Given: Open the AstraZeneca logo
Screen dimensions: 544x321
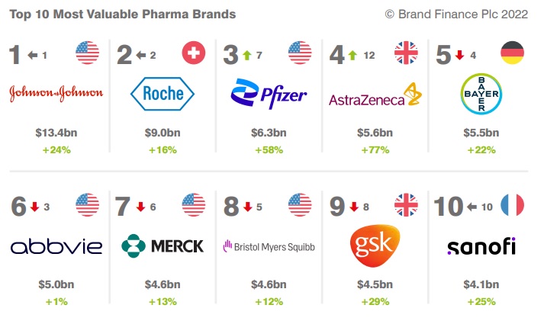Looking at the screenshot, I should click(x=375, y=95).
